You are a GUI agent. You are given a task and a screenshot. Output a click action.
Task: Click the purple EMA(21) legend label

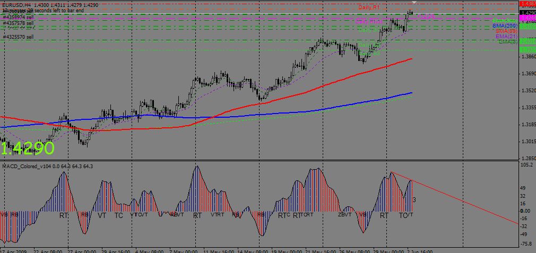tap(506, 36)
